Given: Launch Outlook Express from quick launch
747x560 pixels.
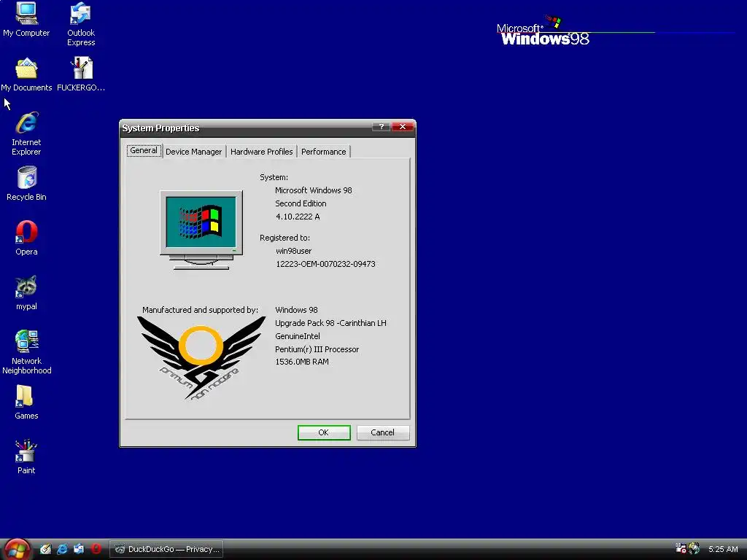Looking at the screenshot, I should 79,549.
